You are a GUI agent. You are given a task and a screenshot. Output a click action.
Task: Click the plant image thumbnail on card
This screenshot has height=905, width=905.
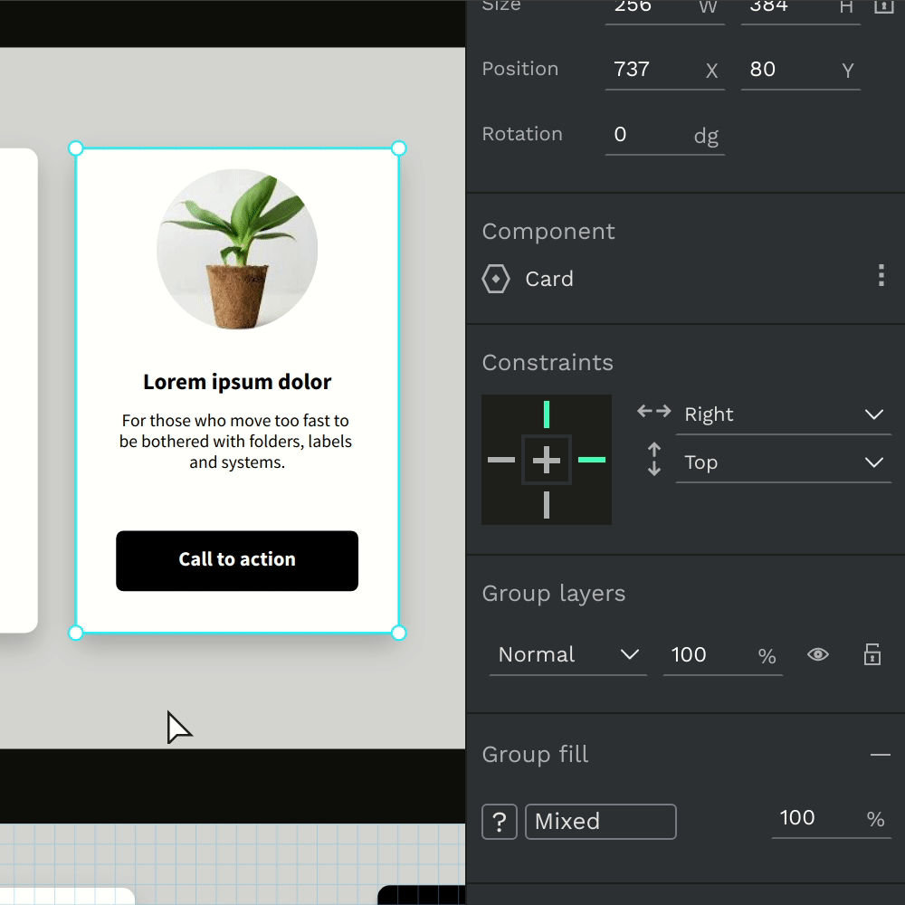click(237, 249)
